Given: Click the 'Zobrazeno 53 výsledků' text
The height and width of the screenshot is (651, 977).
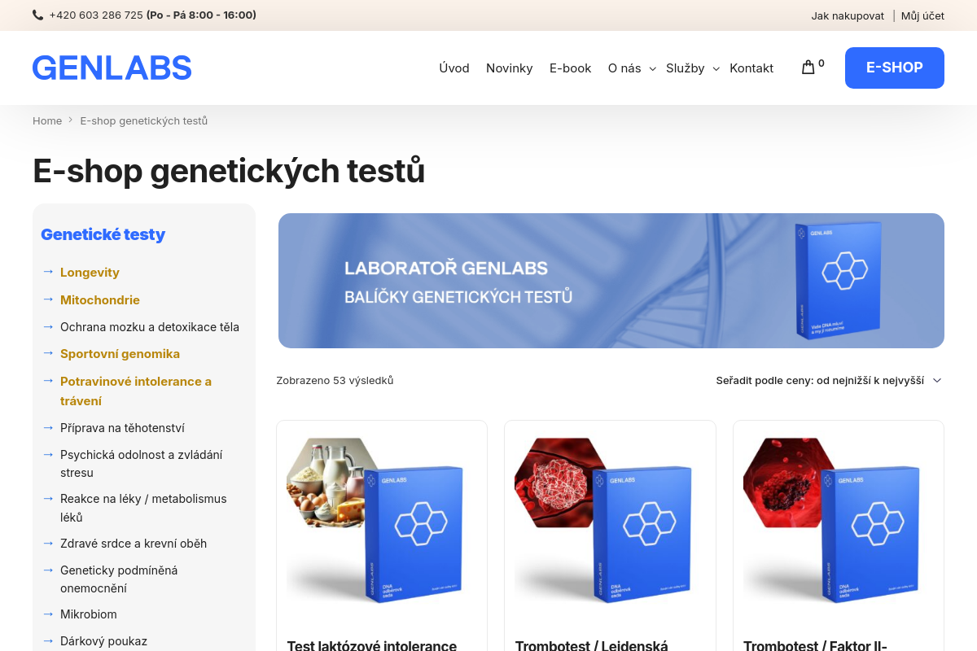Looking at the screenshot, I should pyautogui.click(x=335, y=380).
